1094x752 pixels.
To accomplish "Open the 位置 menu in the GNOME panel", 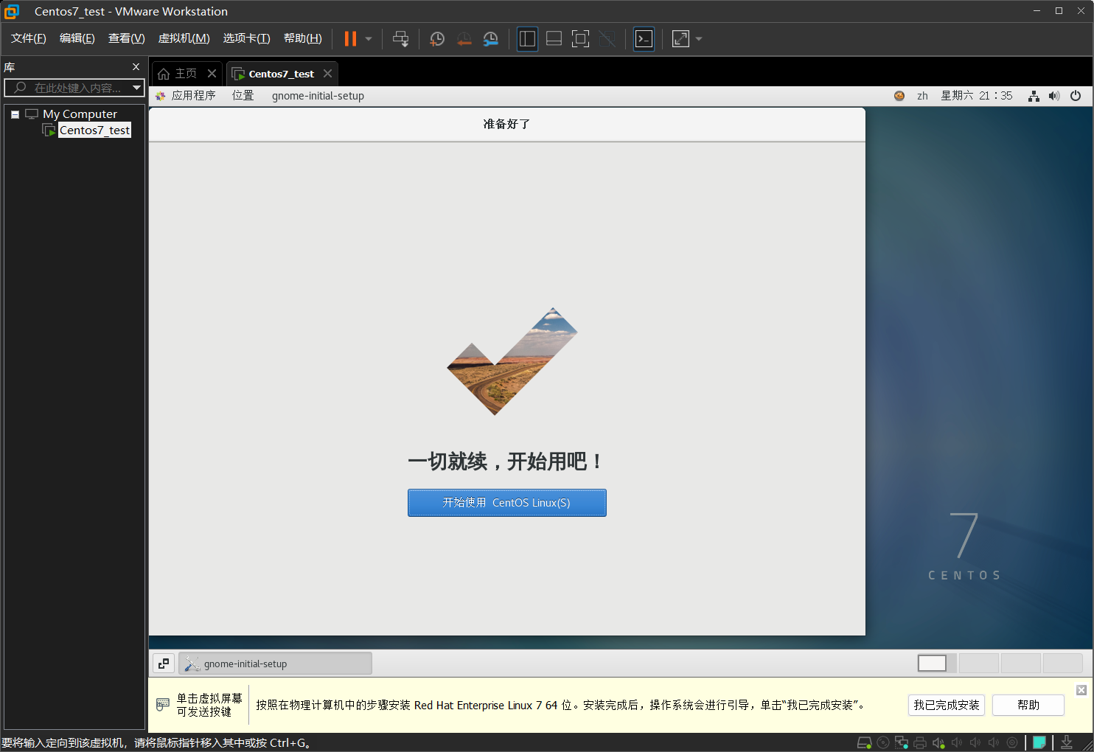I will pyautogui.click(x=243, y=96).
